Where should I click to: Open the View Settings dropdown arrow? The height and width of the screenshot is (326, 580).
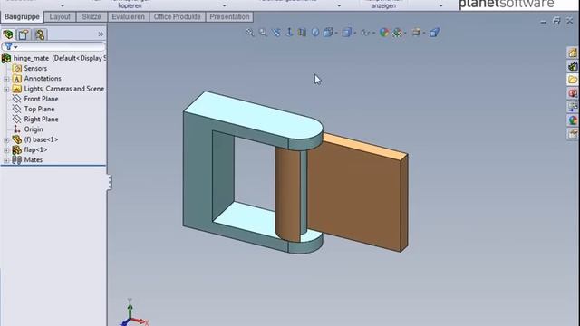coord(424,33)
